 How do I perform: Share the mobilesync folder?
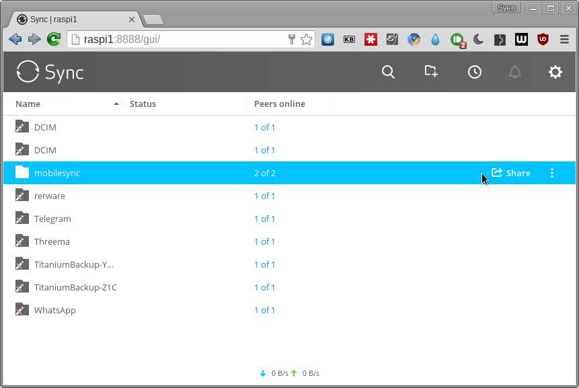(511, 173)
